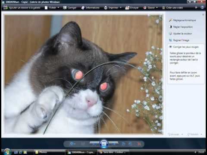
Task: Rotate the photo clockwise
Action: [130, 144]
